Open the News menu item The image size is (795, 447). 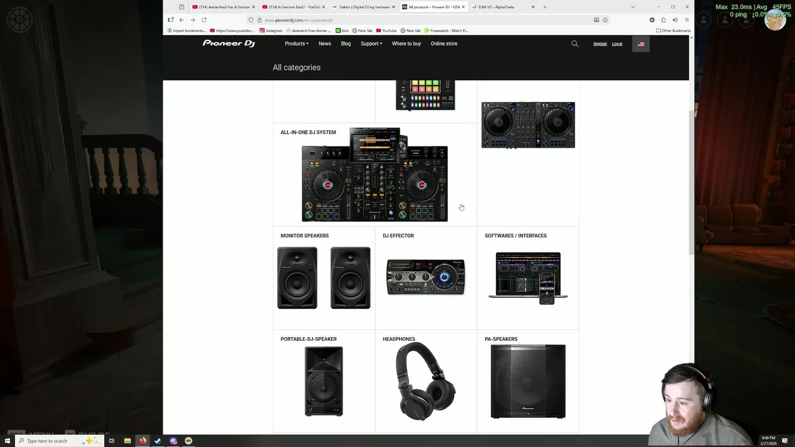point(325,43)
